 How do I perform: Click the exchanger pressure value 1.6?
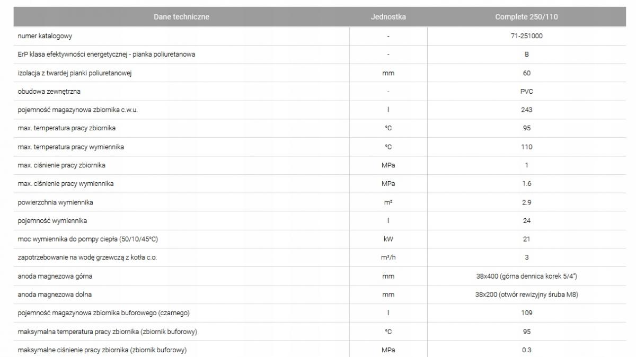click(526, 184)
